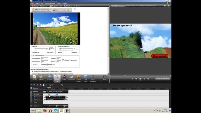This screenshot has width=201, height=113.
Task: Select the Rounded Rectangle 2 callout clip
Action: tap(56, 97)
